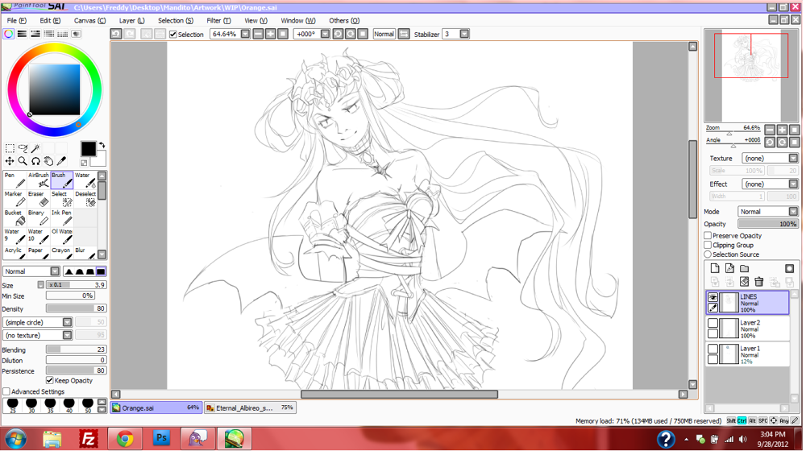Click the horizontal canvas scrollbar

coord(401,396)
